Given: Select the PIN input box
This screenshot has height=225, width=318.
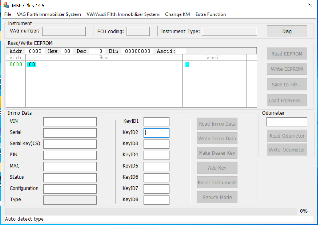Looking at the screenshot, I should point(70,155).
